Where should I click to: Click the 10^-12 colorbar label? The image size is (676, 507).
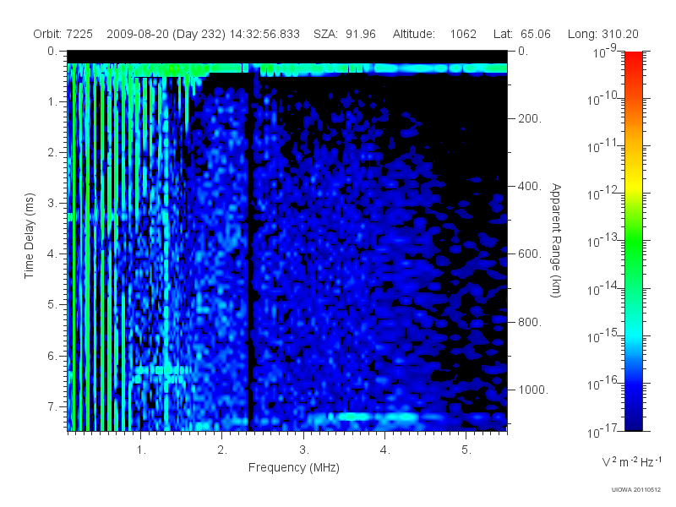(x=602, y=194)
